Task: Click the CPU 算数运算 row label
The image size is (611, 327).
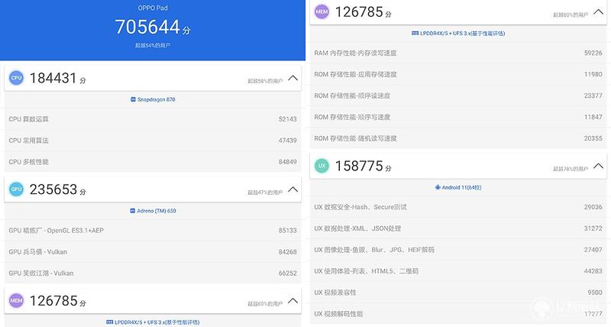Action: 29,119
